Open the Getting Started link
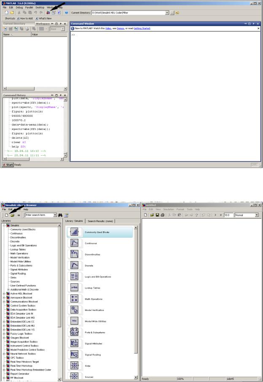The width and height of the screenshot is (263, 382). (x=142, y=28)
